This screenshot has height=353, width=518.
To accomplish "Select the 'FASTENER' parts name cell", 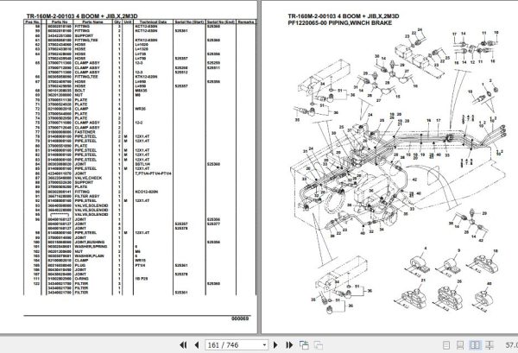I will click(x=85, y=132).
